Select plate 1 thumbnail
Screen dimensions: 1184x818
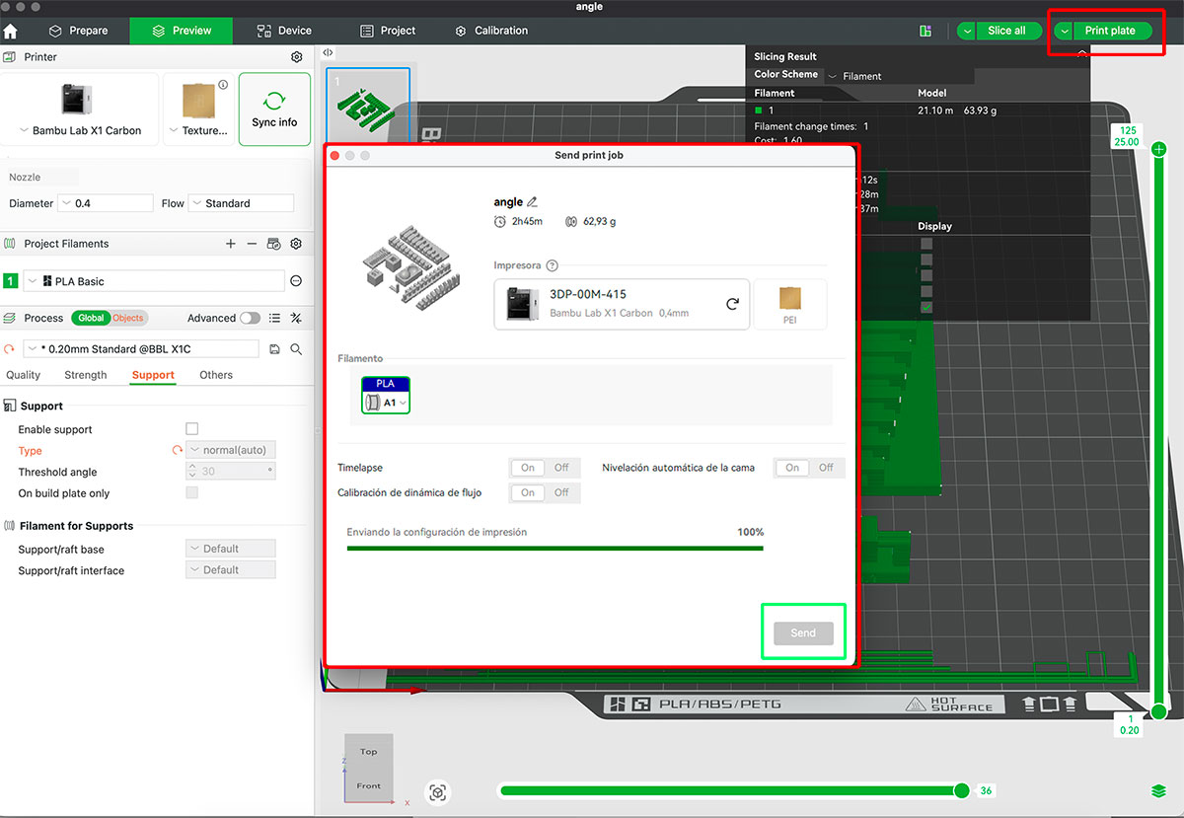[x=367, y=106]
